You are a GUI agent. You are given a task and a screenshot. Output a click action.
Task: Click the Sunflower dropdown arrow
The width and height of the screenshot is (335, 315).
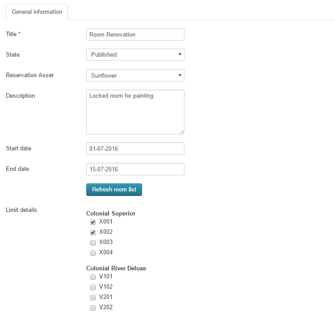pos(180,75)
